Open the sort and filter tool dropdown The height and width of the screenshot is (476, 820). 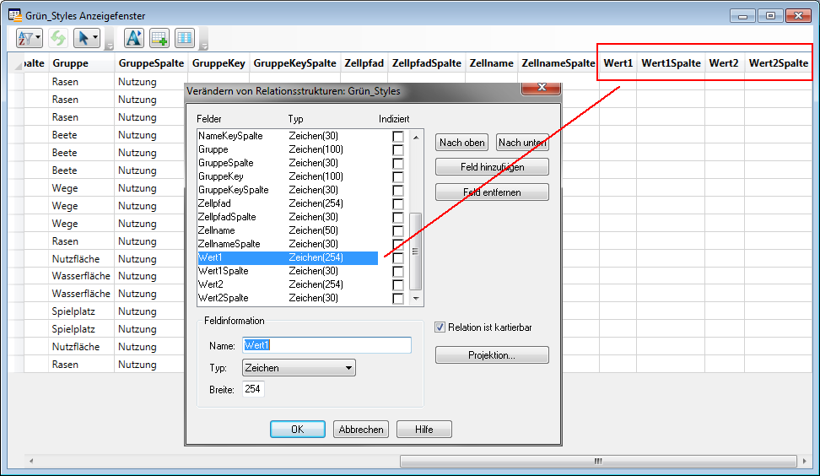pyautogui.click(x=30, y=38)
